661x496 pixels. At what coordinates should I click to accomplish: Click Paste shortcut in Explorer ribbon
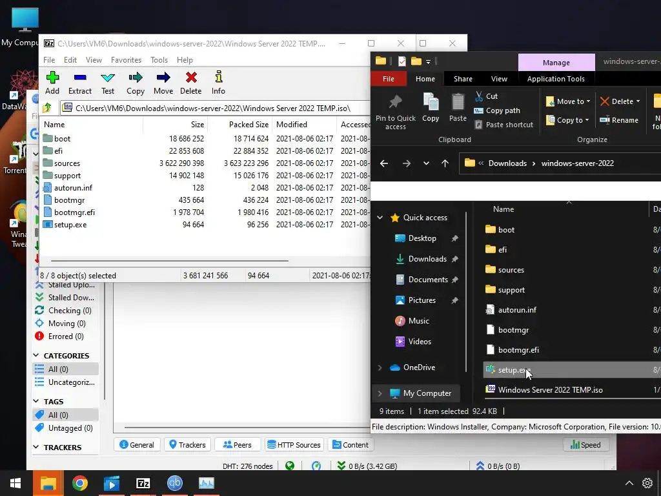pyautogui.click(x=503, y=125)
